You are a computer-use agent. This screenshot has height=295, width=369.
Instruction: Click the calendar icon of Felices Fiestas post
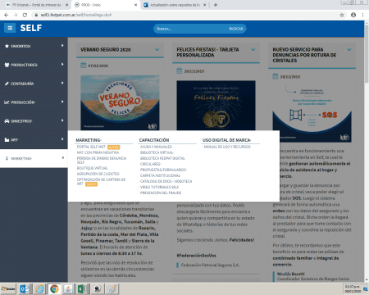(x=180, y=70)
